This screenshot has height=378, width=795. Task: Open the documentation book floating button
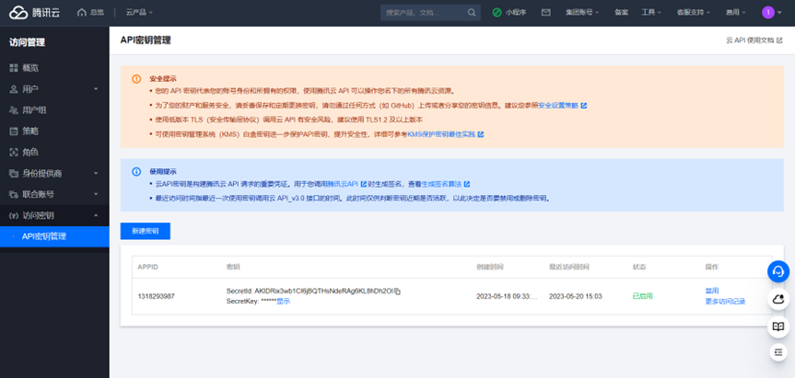pos(778,326)
